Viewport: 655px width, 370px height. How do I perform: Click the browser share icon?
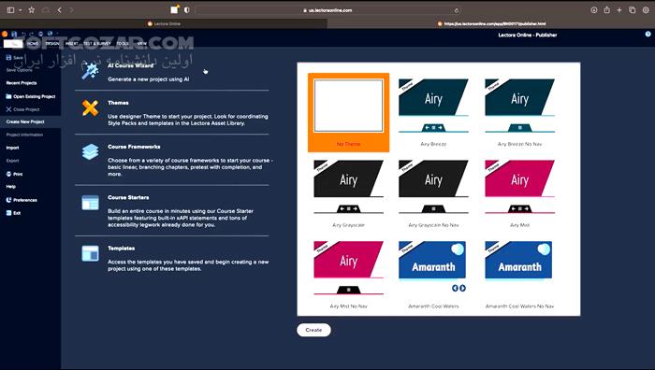click(606, 10)
